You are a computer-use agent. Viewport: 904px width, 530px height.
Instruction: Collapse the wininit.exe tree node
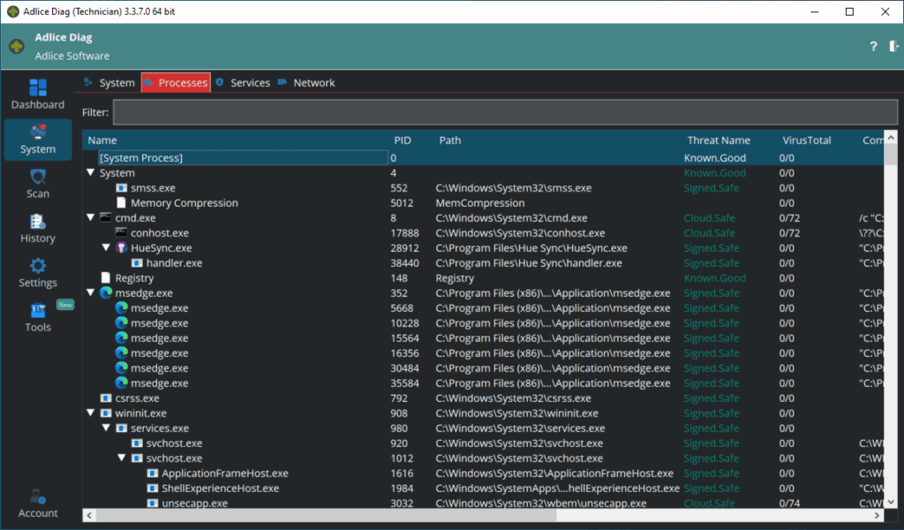pyautogui.click(x=91, y=413)
